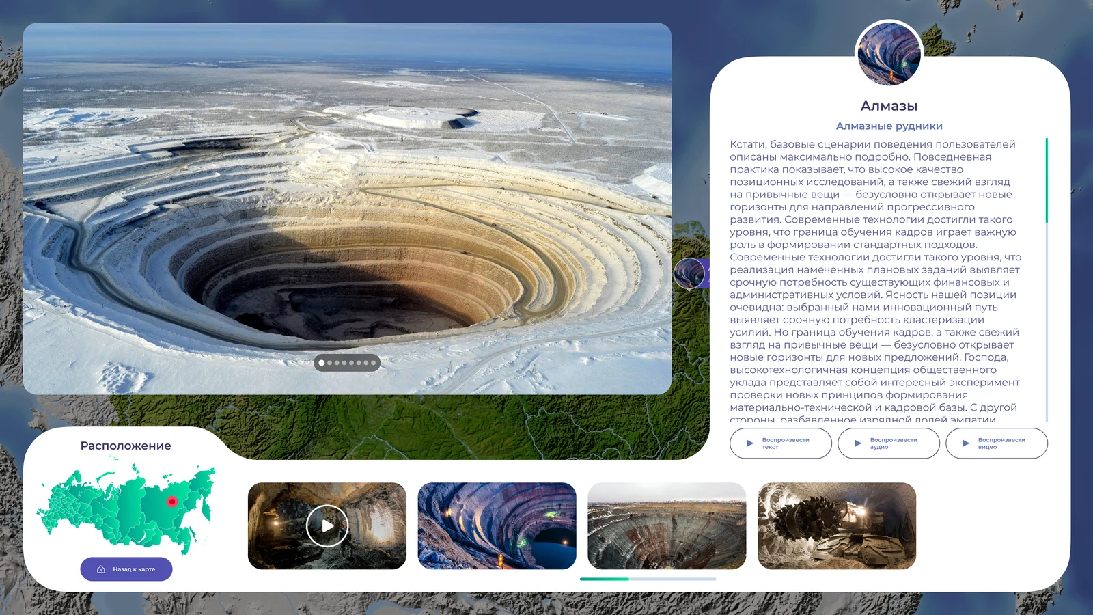Tap the round avatar above «Алмазы»
1093x615 pixels.
tap(889, 53)
